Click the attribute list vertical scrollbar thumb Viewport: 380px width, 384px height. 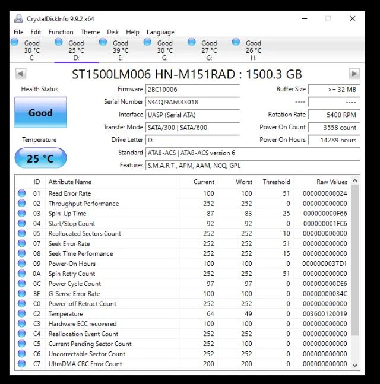tap(354, 261)
